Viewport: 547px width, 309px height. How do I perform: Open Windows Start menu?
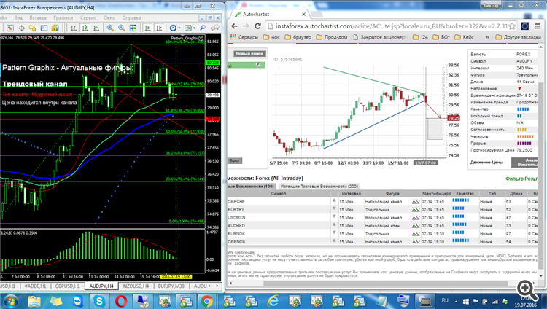(x=10, y=301)
